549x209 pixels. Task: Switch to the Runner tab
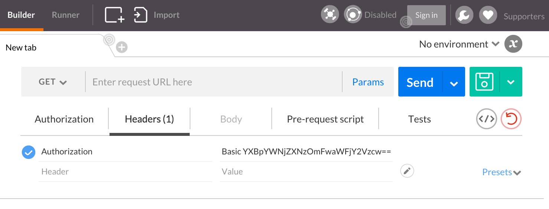tap(66, 15)
